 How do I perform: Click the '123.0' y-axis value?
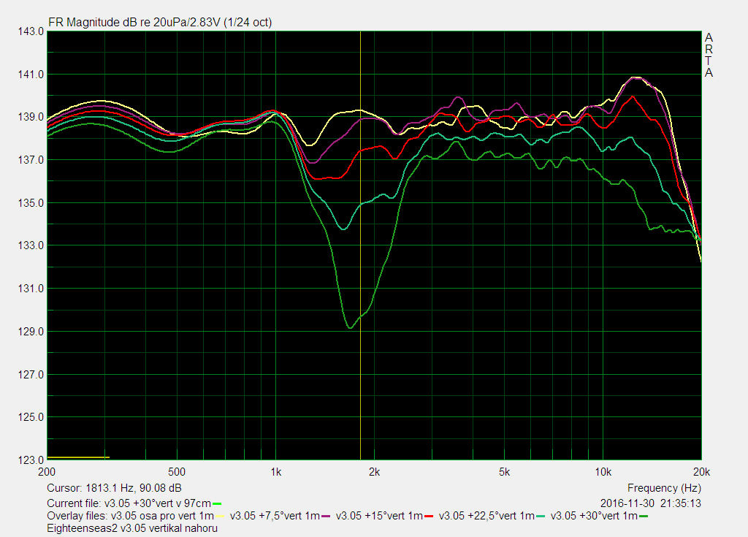tap(31, 460)
